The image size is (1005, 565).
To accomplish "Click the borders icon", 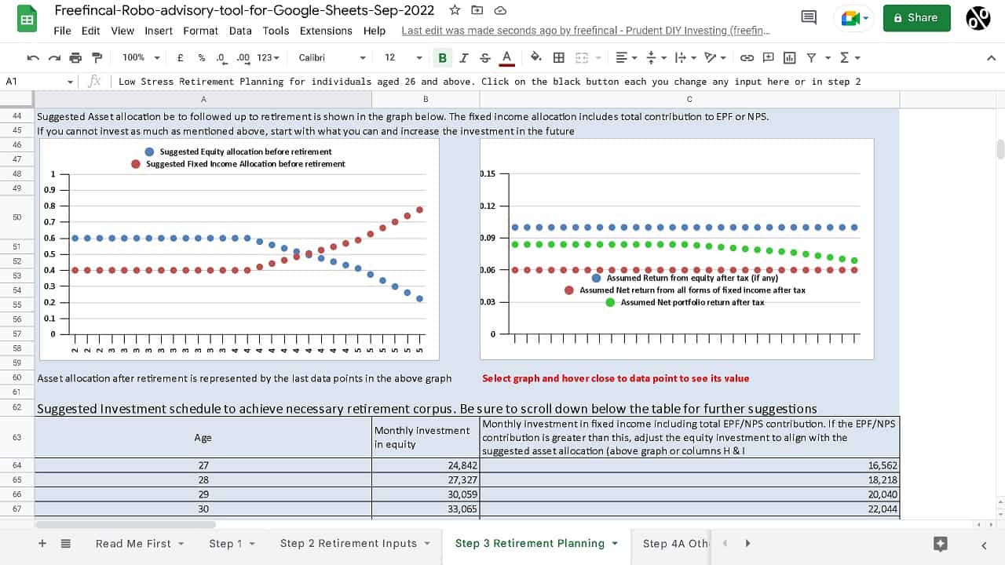I will 559,57.
